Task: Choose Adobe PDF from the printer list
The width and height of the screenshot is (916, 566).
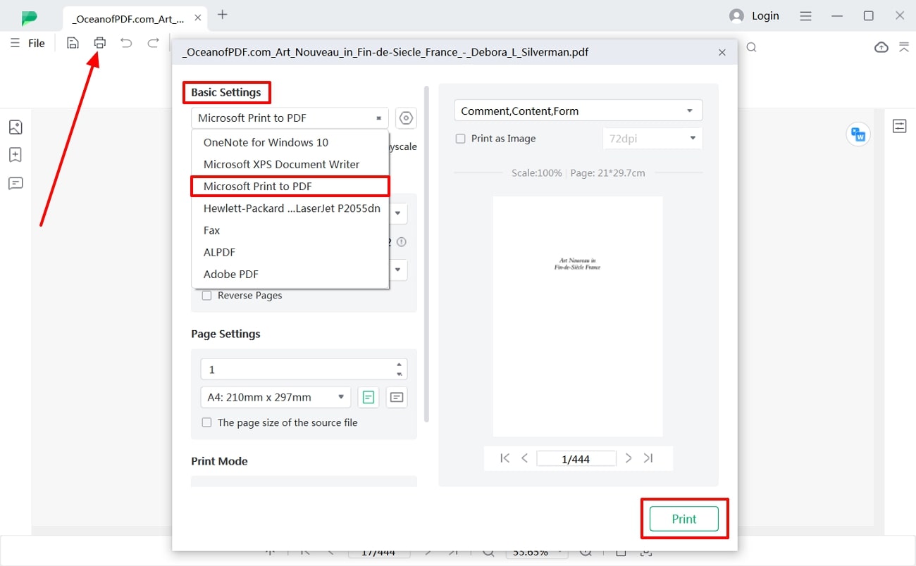Action: click(x=290, y=274)
